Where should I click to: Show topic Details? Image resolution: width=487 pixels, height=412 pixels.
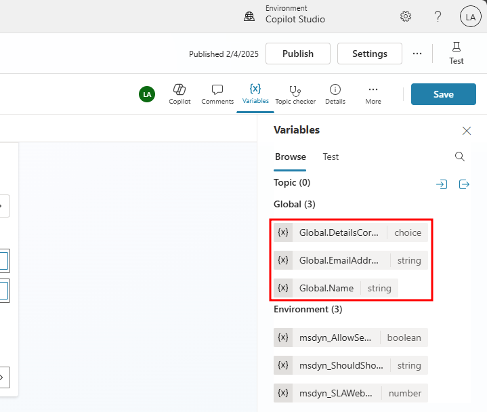(x=335, y=94)
